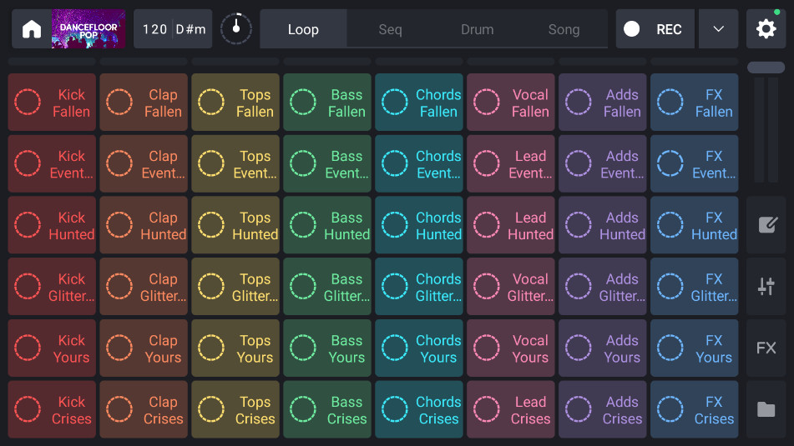Activate the Clap Yours pad

tap(144, 348)
